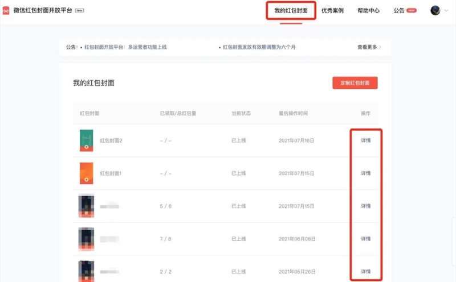
Task: Open the user avatar in the header
Action: point(435,10)
